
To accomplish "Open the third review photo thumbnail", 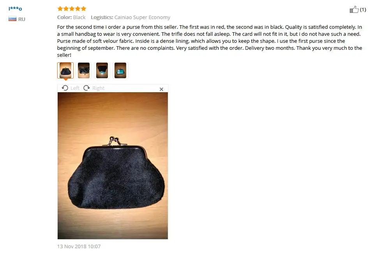I will click(x=102, y=70).
